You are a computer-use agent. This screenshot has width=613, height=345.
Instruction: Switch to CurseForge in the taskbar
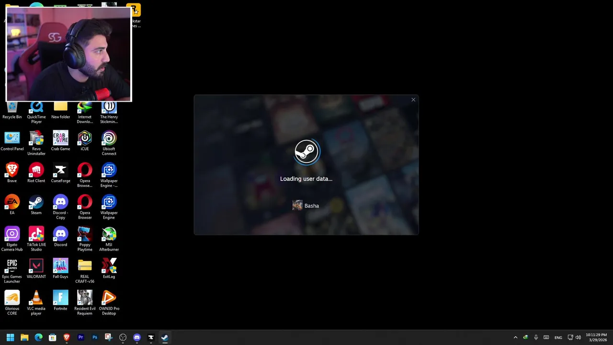tap(151, 337)
